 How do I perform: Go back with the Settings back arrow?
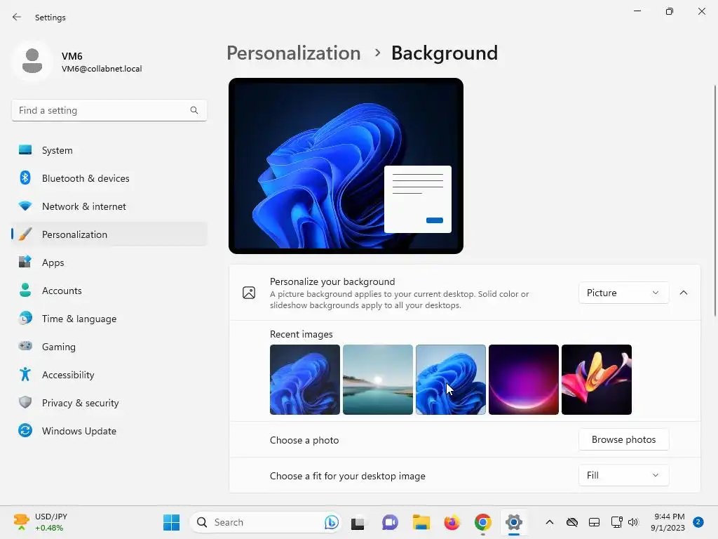pos(17,17)
